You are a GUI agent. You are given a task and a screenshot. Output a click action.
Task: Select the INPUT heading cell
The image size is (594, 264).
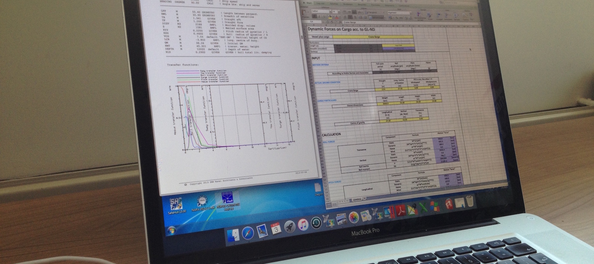coord(316,58)
